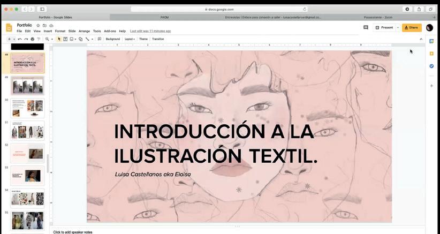Check the cloud save status icon
440x234 pixels.
(51, 26)
